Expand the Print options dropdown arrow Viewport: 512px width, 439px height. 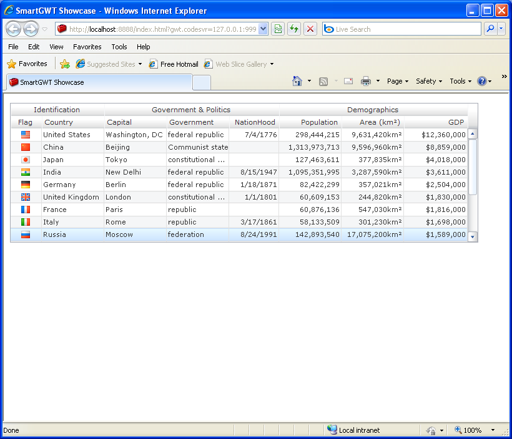378,81
